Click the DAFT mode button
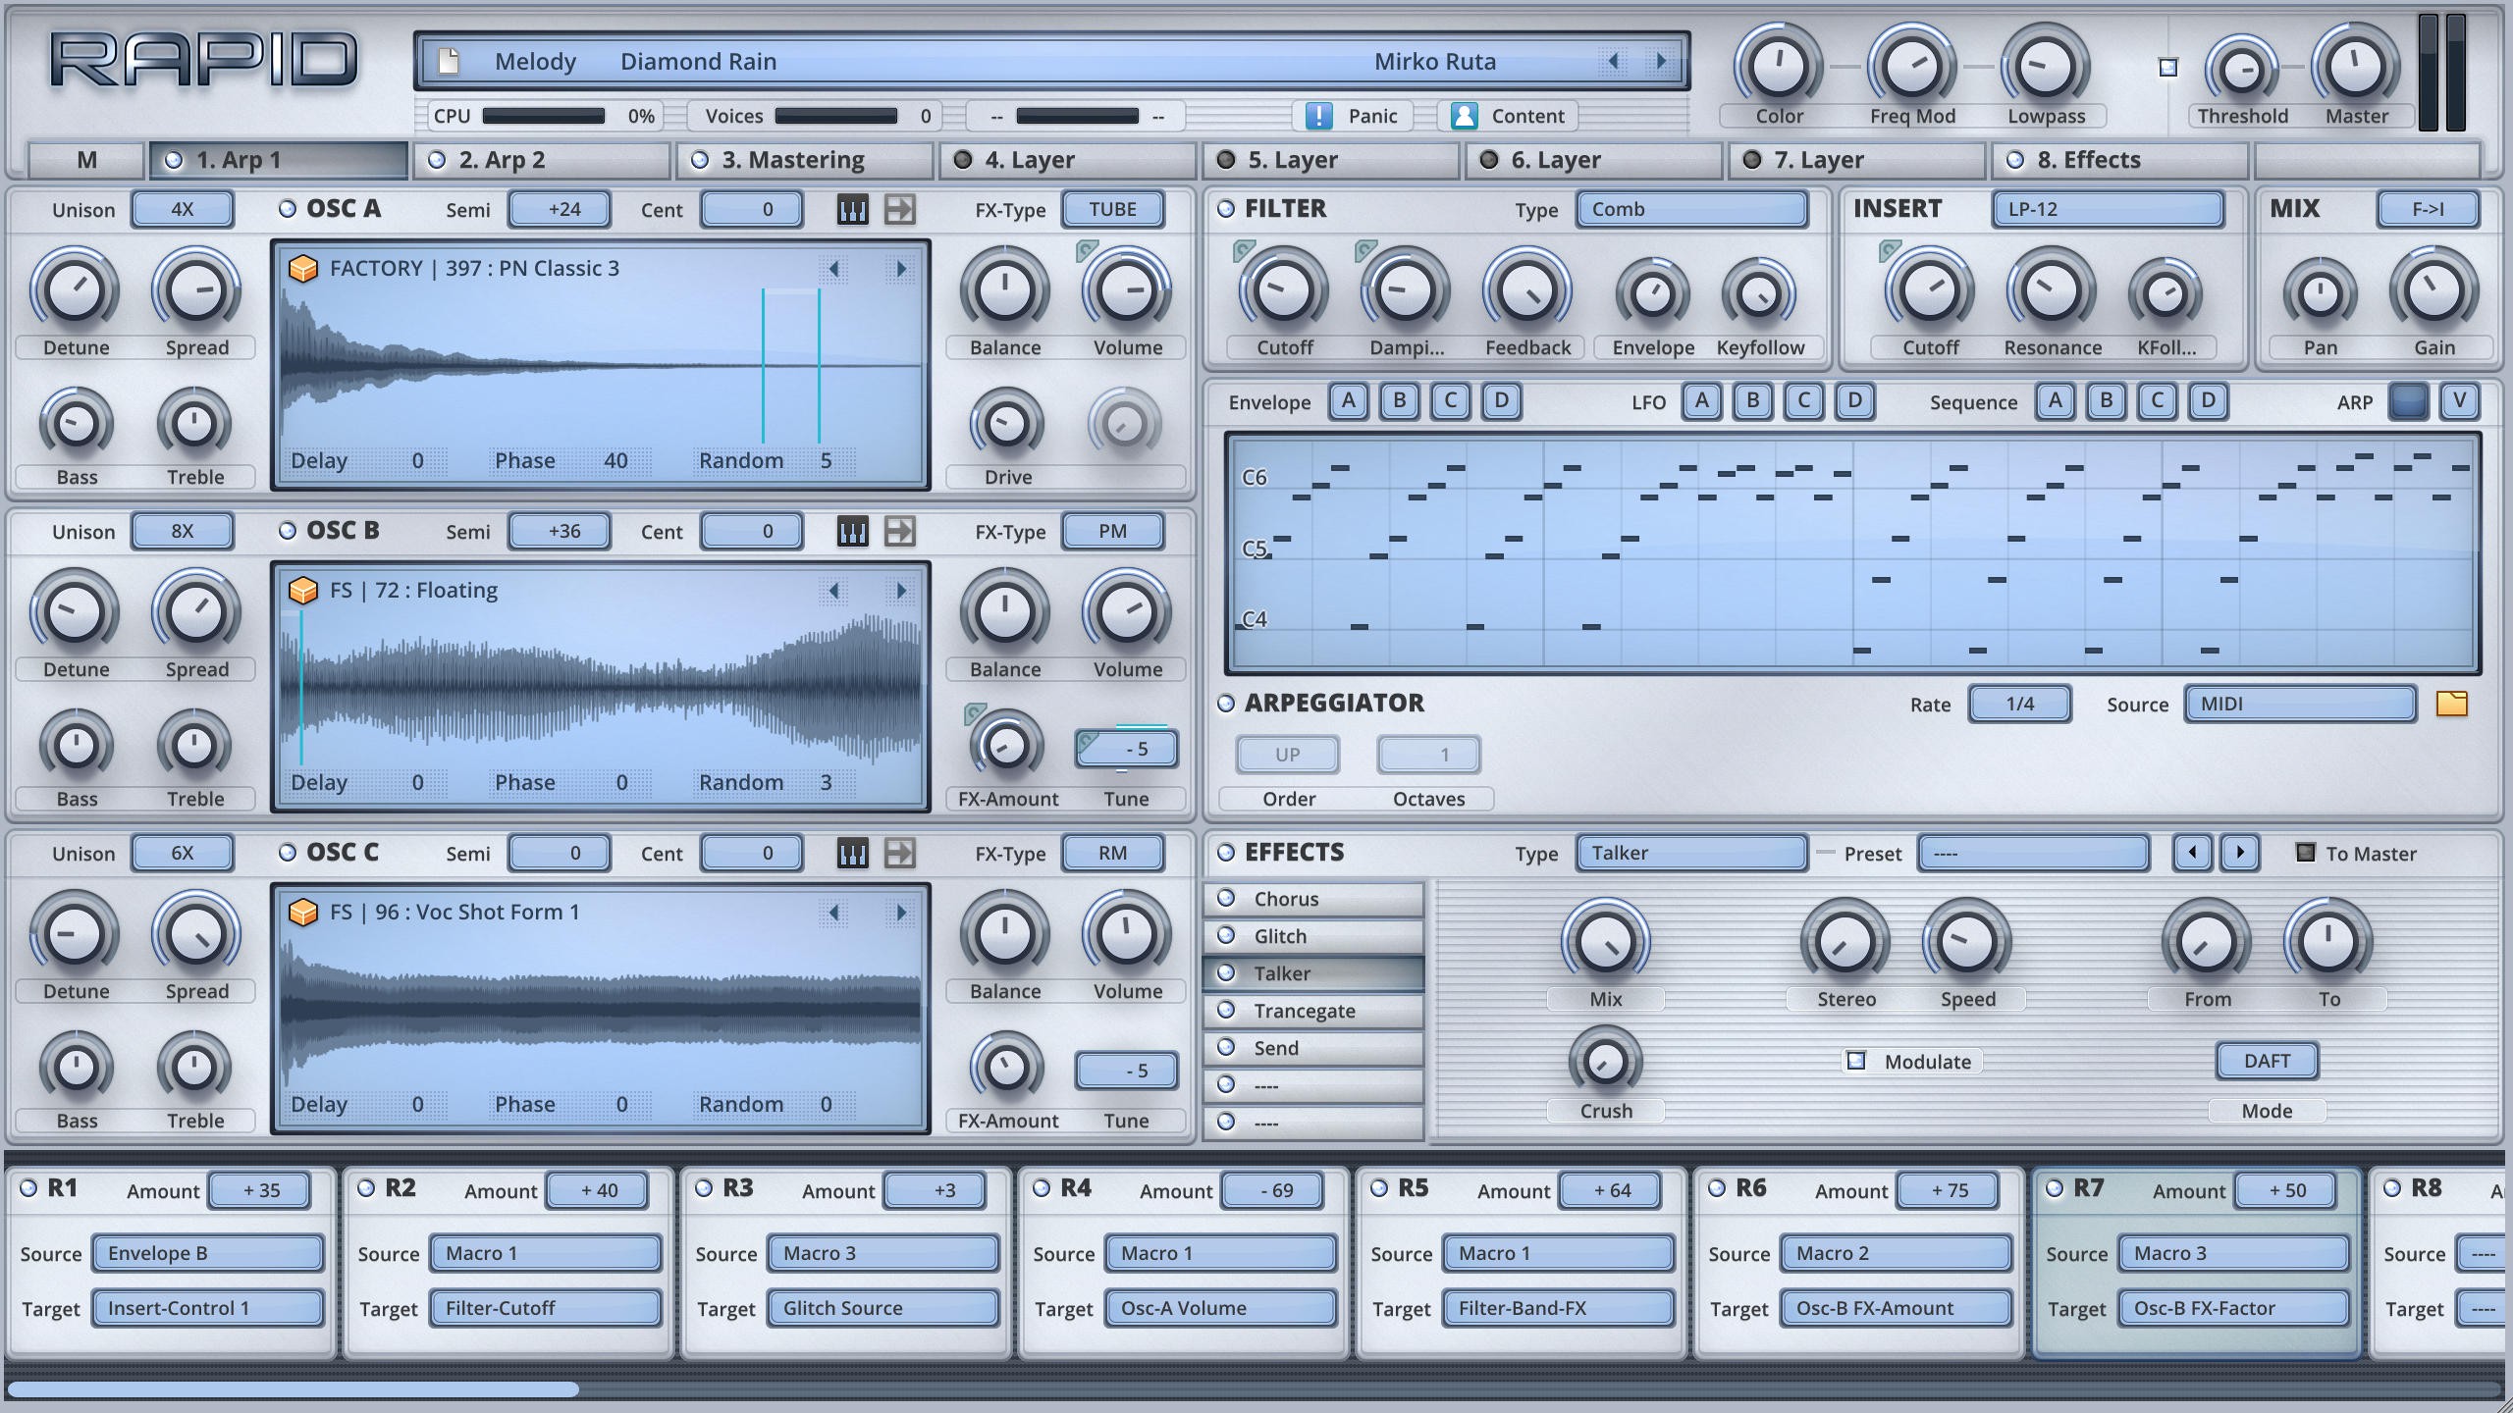 pos(2267,1061)
